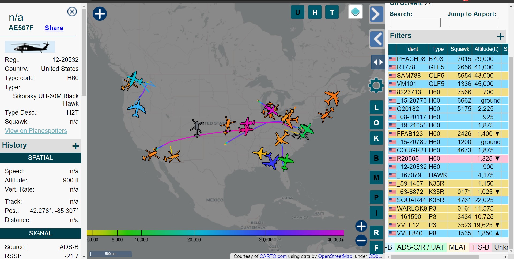Click the OpenStreetMap attribution link

[335, 256]
